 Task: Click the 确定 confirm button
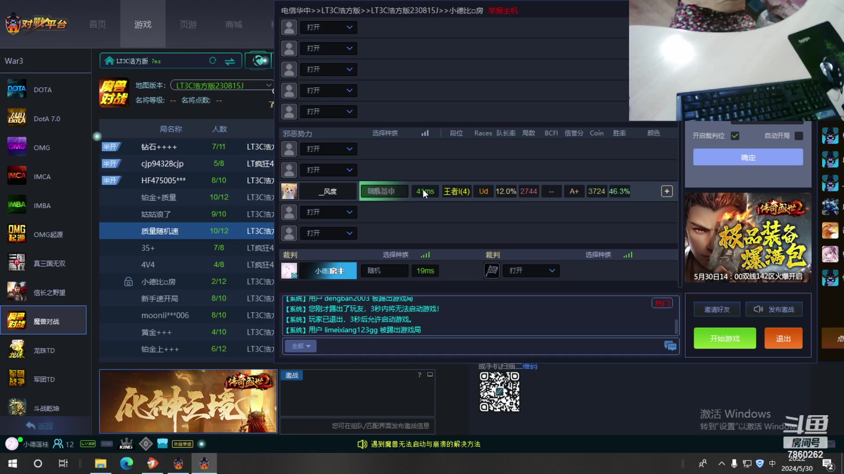point(748,157)
